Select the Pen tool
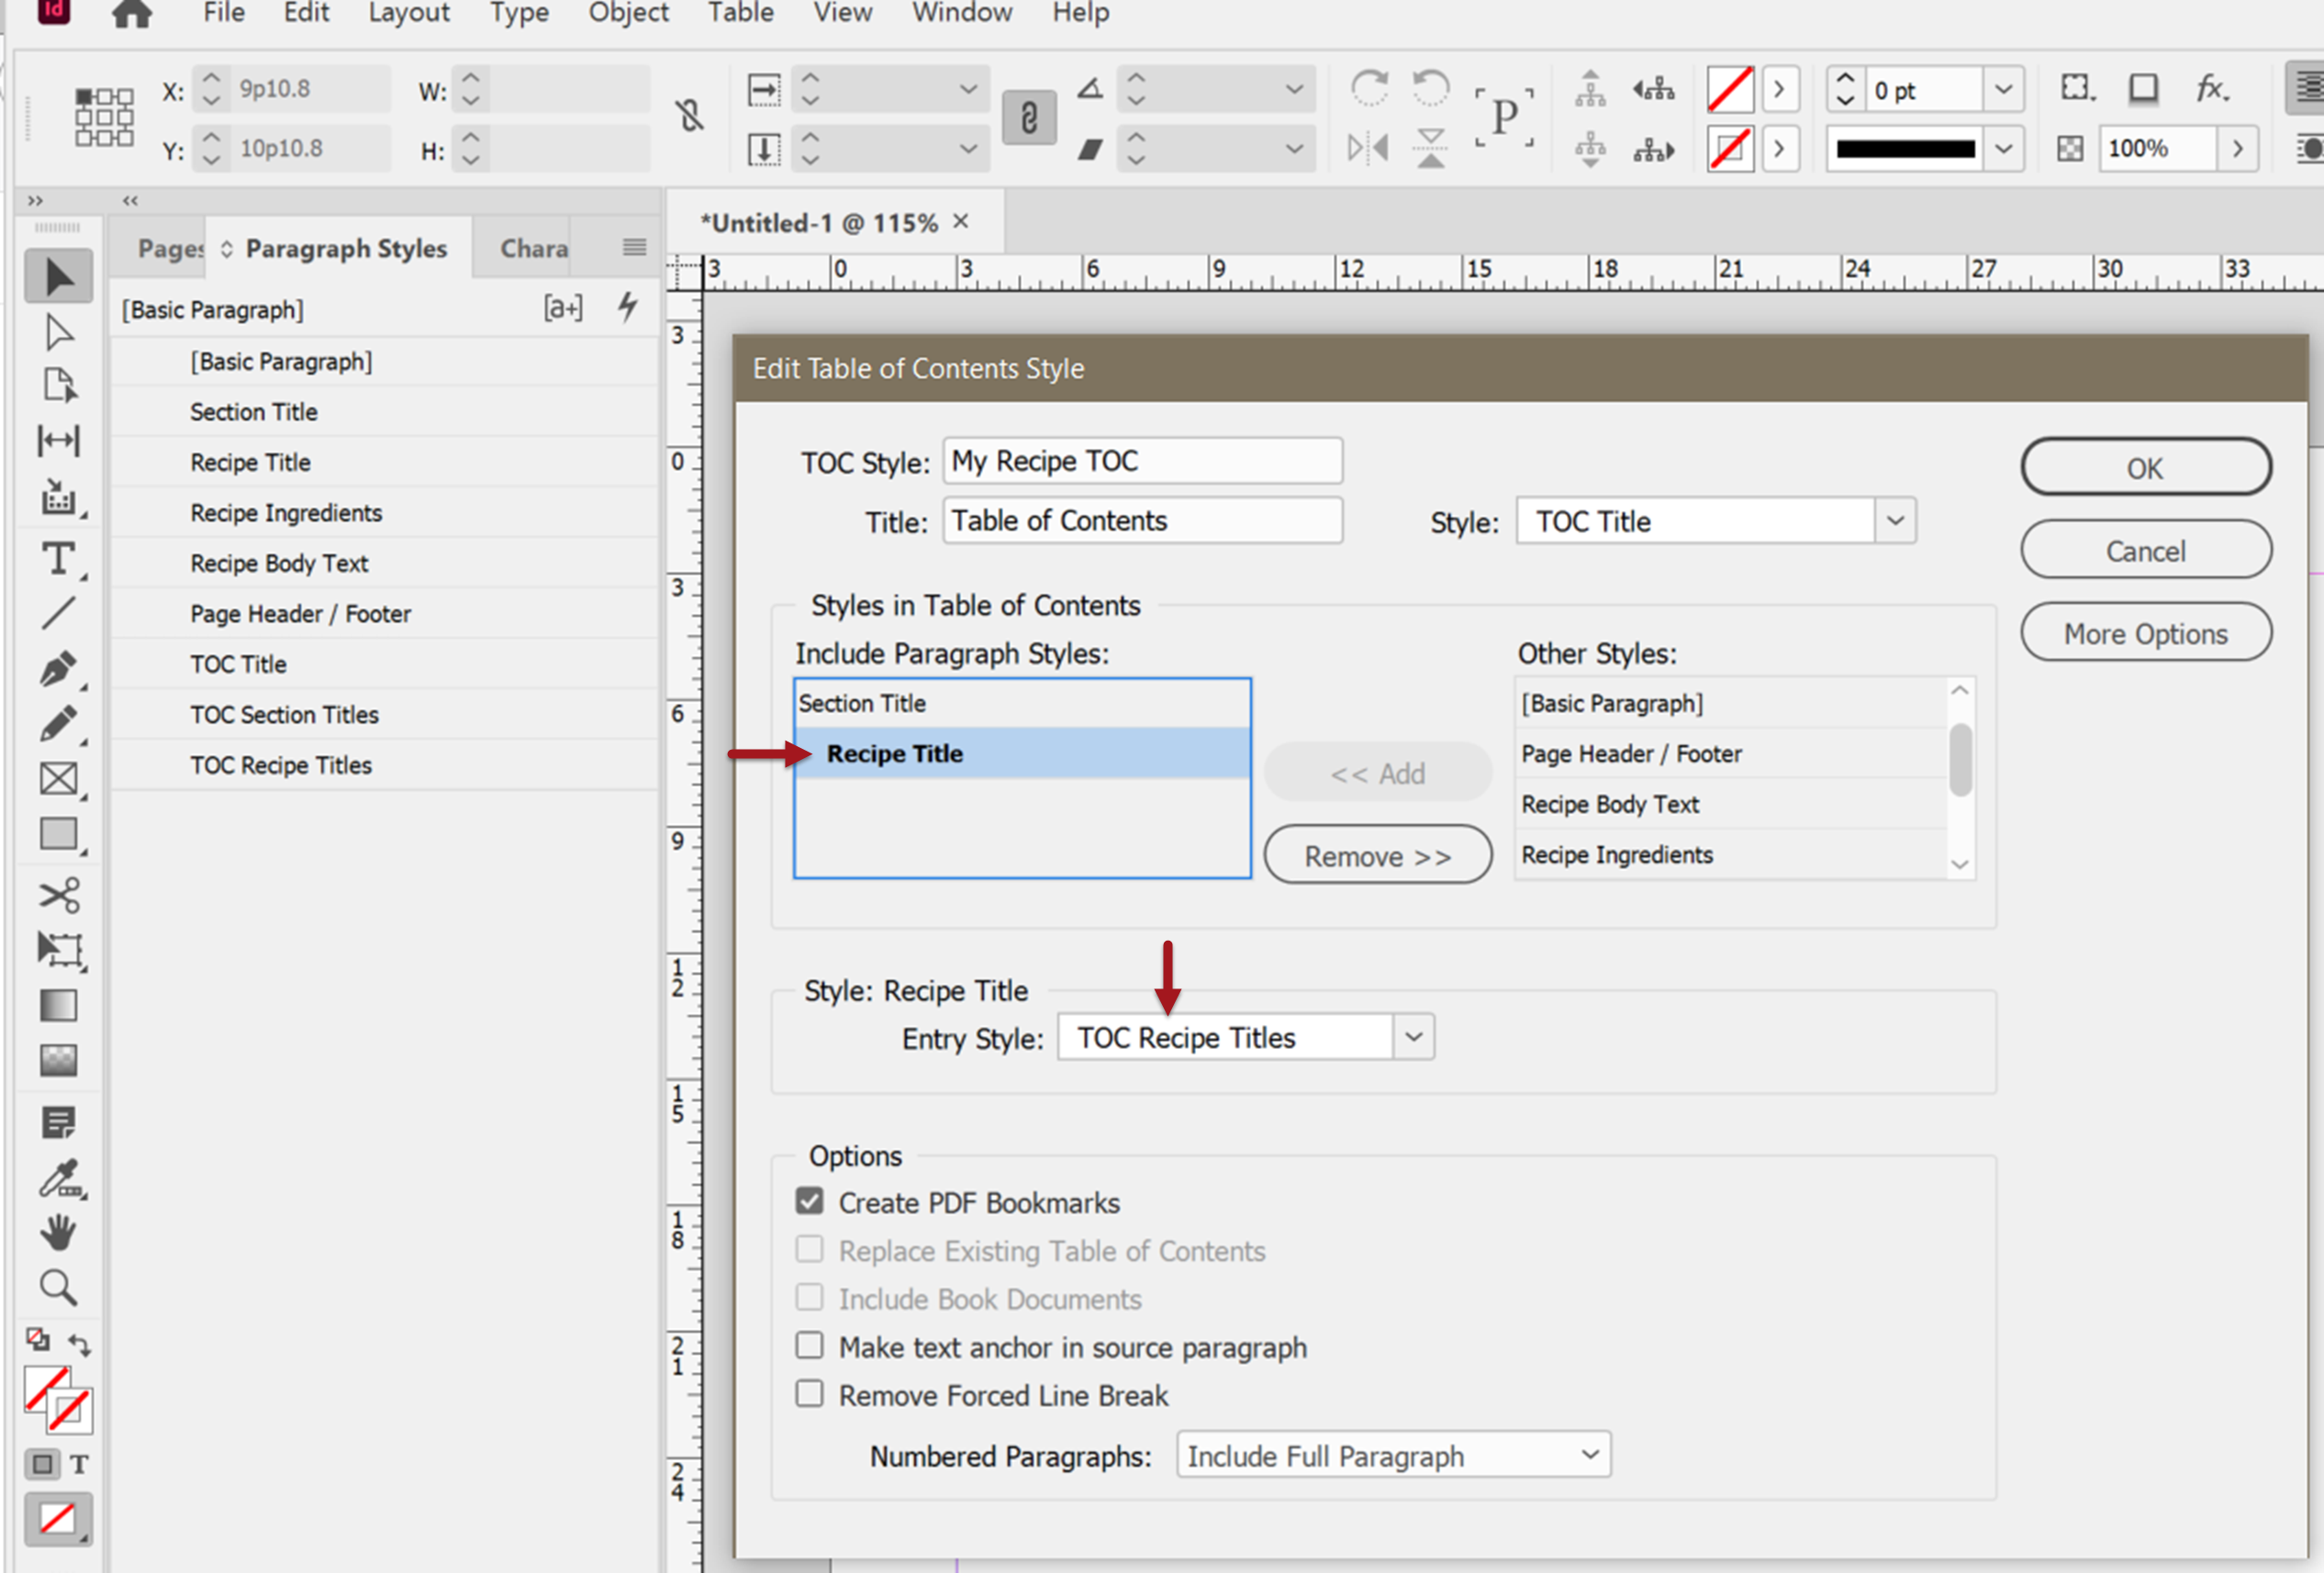This screenshot has height=1573, width=2324. [x=59, y=669]
